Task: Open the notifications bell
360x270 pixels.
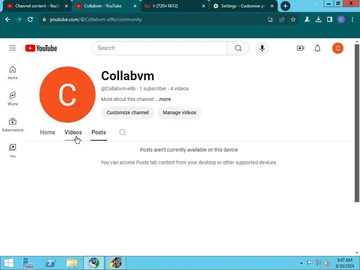Action: [317, 48]
